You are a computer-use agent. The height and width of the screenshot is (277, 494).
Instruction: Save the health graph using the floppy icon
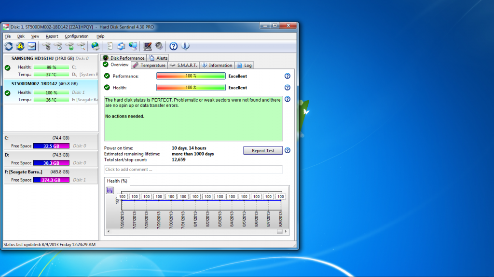110,190
